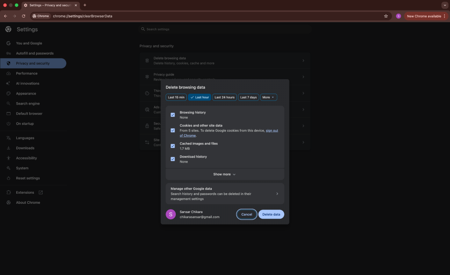Open the More time range dropdown
450x275 pixels.
[x=268, y=97]
